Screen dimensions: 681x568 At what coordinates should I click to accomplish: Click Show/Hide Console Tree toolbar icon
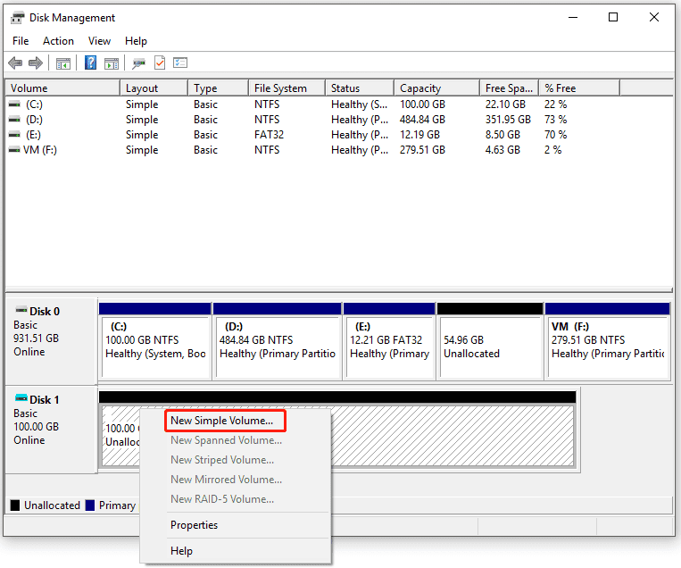(x=63, y=63)
